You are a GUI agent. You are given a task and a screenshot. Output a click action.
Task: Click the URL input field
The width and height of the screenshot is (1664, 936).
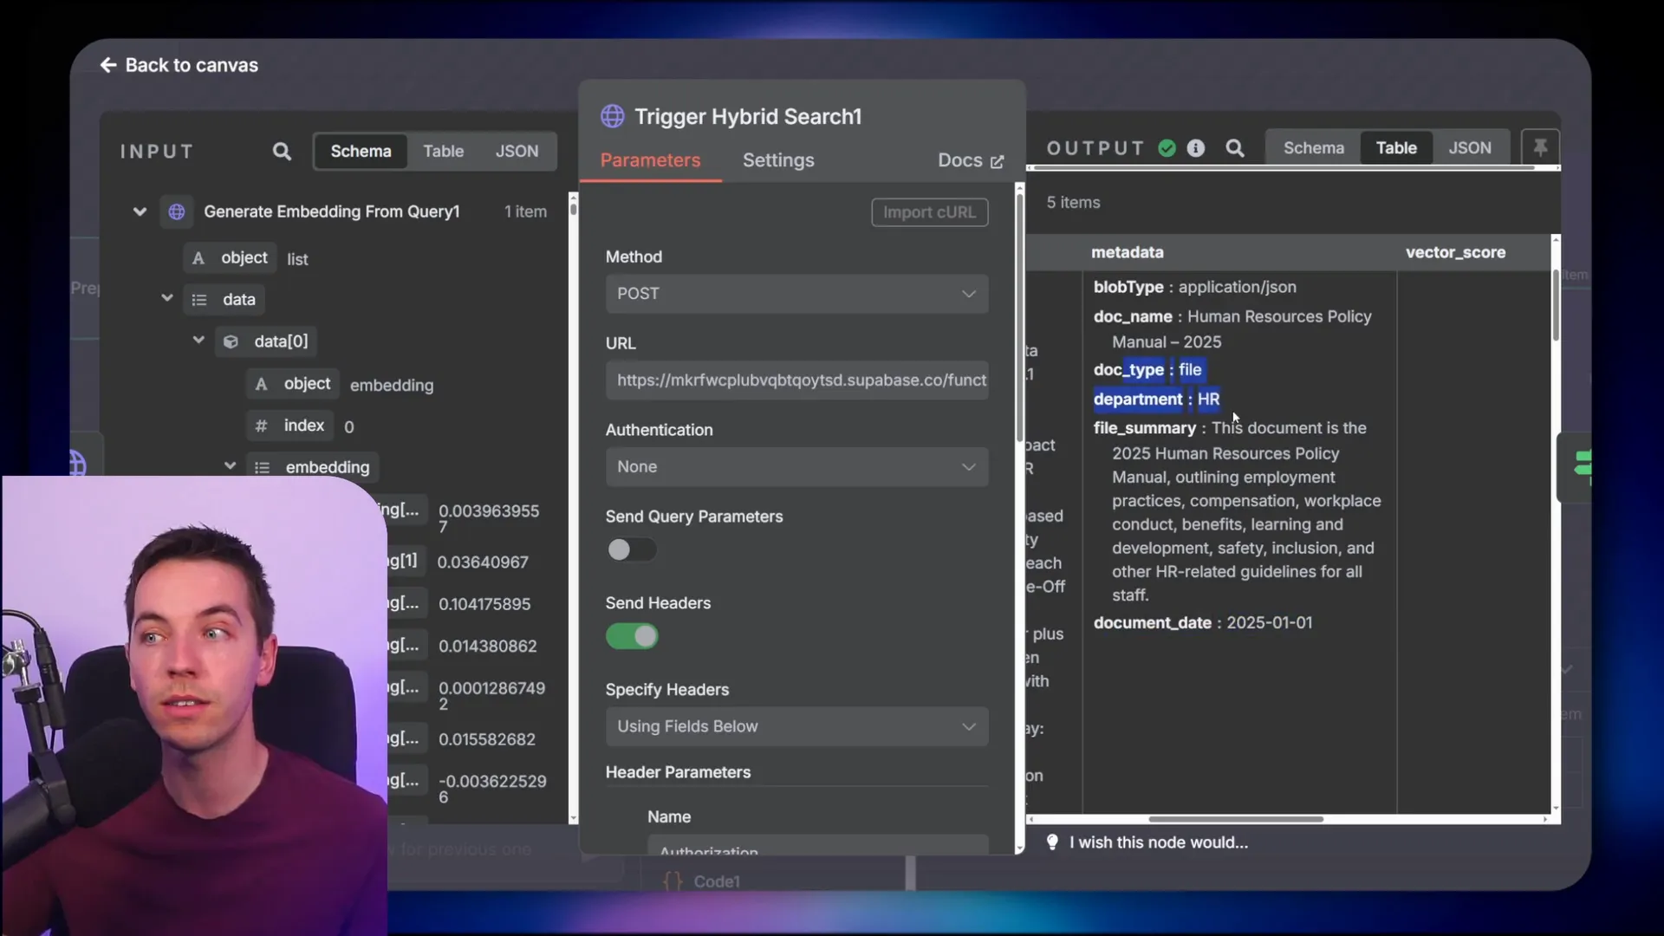click(796, 380)
